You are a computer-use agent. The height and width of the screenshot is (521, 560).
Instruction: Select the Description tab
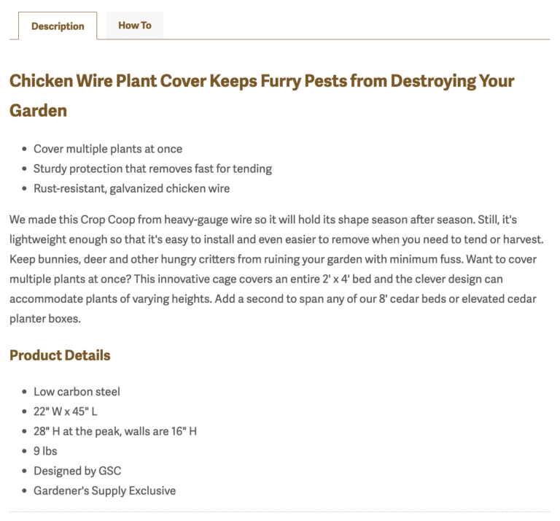click(58, 26)
